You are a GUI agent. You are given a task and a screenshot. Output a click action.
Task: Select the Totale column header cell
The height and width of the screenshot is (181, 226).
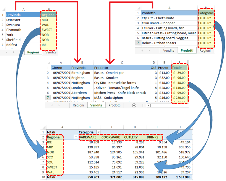(179, 68)
